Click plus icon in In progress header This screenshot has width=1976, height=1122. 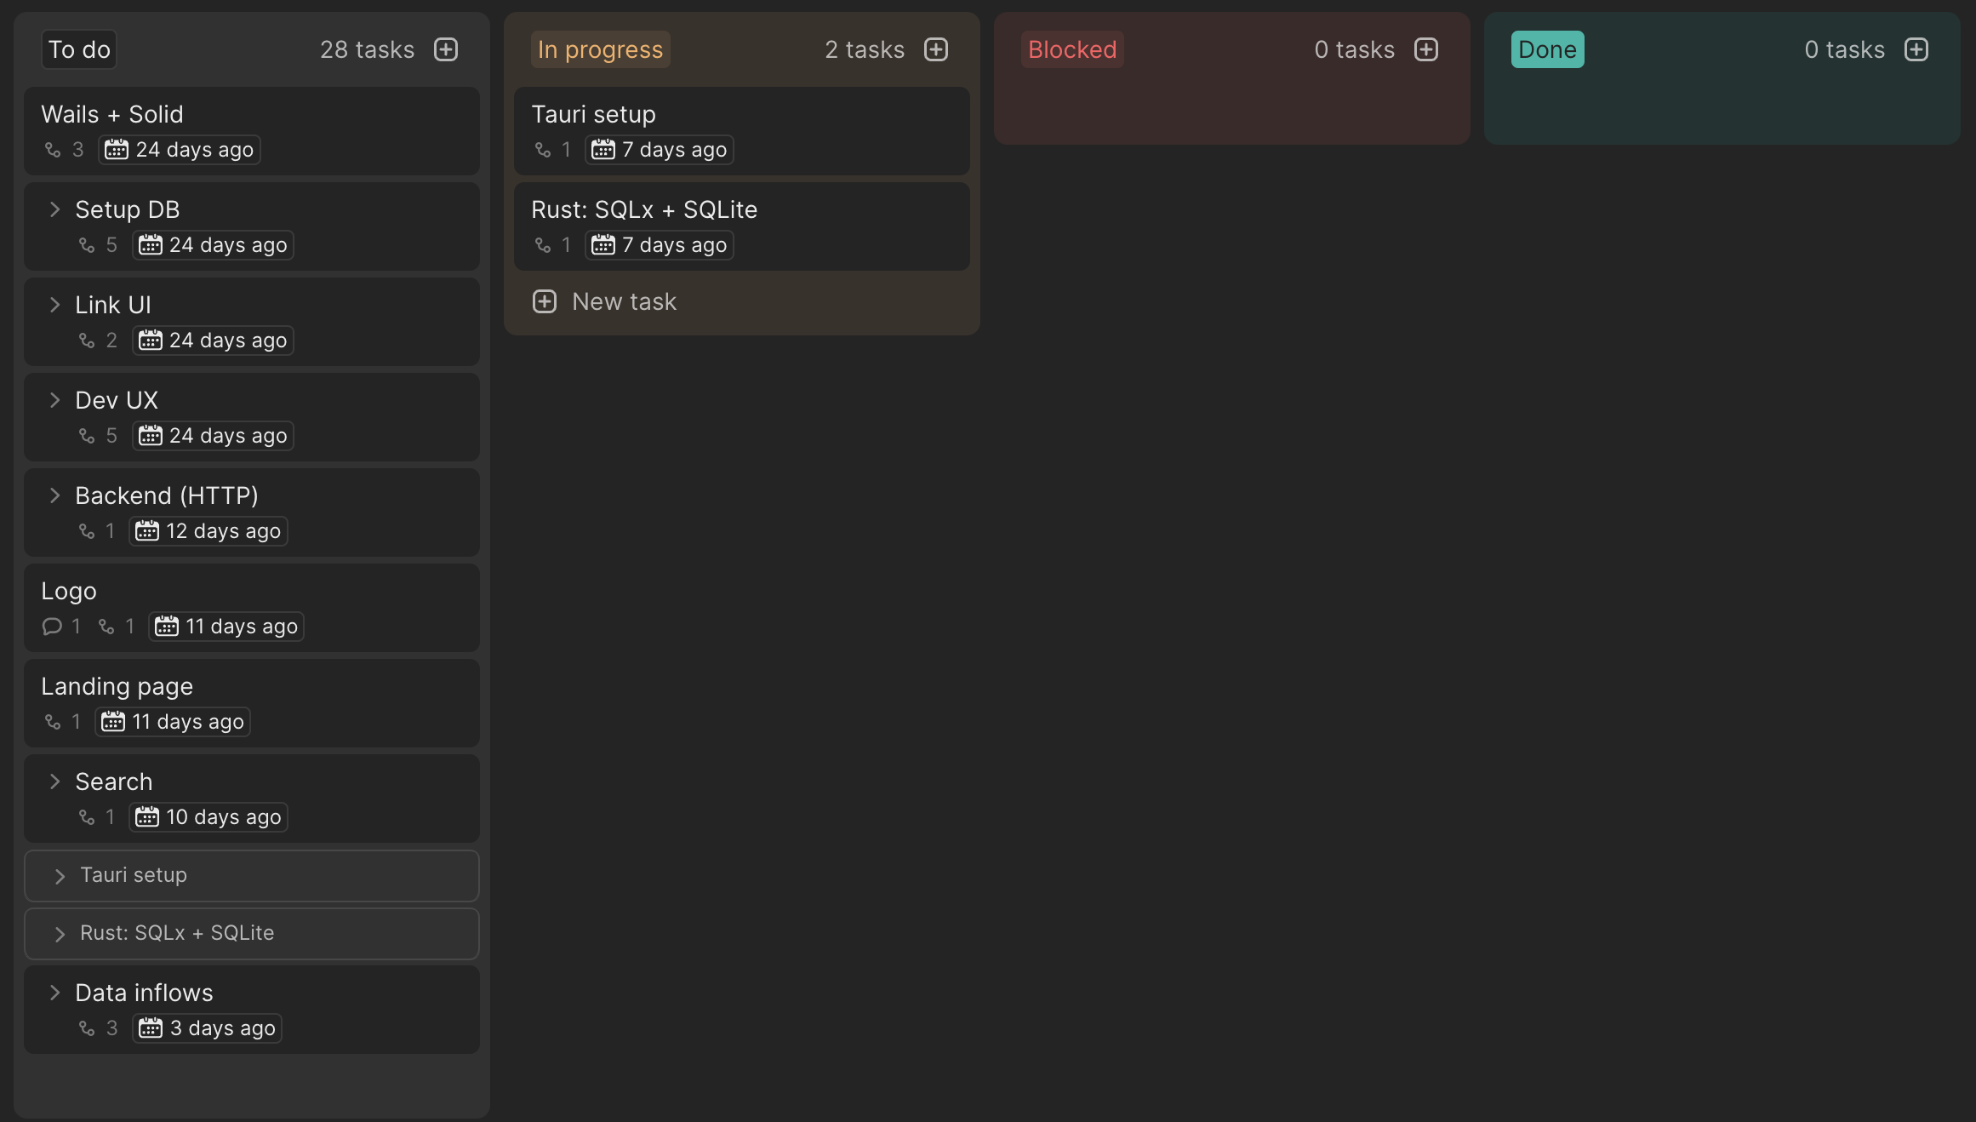pyautogui.click(x=936, y=49)
